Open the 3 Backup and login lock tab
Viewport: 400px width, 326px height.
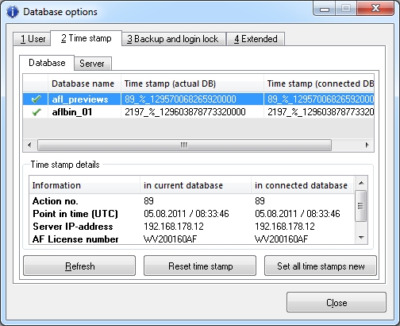click(172, 39)
